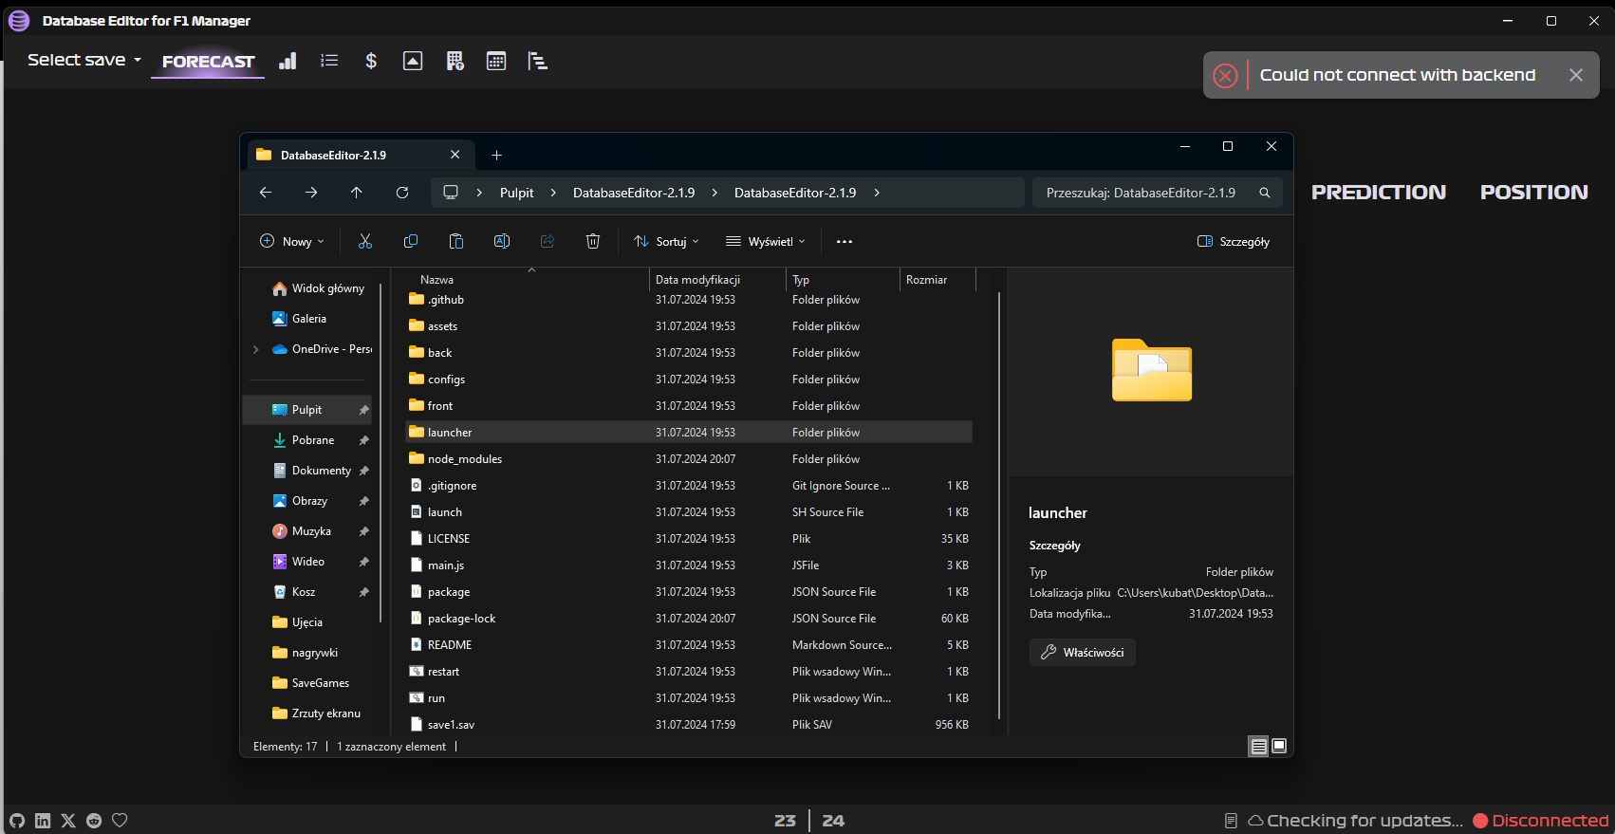Image resolution: width=1615 pixels, height=834 pixels.
Task: Sort by Data modyfikacji column header
Action: (717, 280)
